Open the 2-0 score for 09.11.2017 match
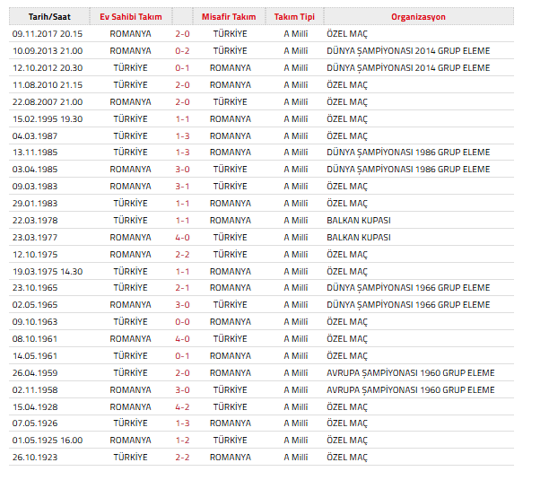This screenshot has height=480, width=549. pyautogui.click(x=182, y=34)
